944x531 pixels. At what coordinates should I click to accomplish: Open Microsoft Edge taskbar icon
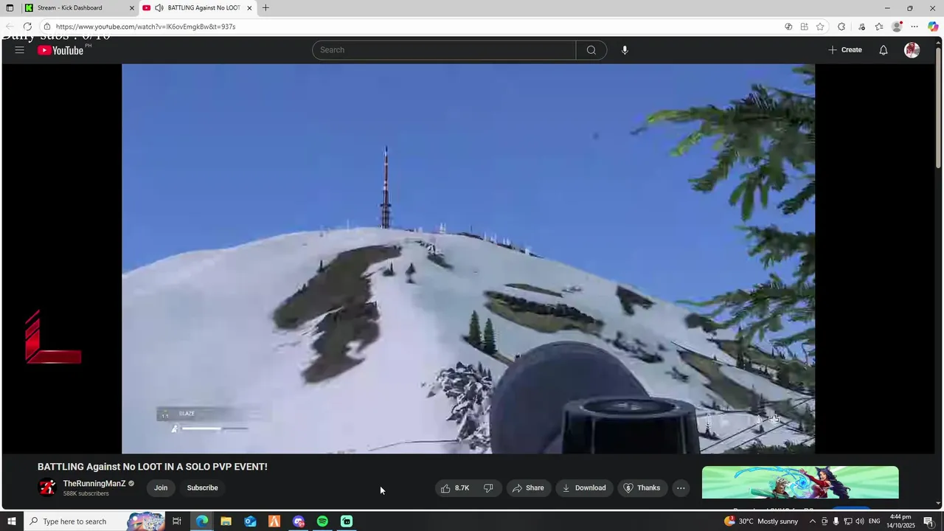[x=202, y=521]
